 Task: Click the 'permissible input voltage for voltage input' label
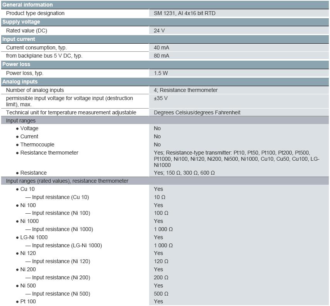(x=70, y=102)
